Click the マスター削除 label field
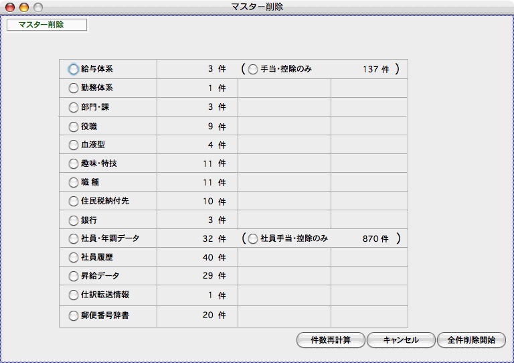This screenshot has height=363, width=514. [46, 25]
